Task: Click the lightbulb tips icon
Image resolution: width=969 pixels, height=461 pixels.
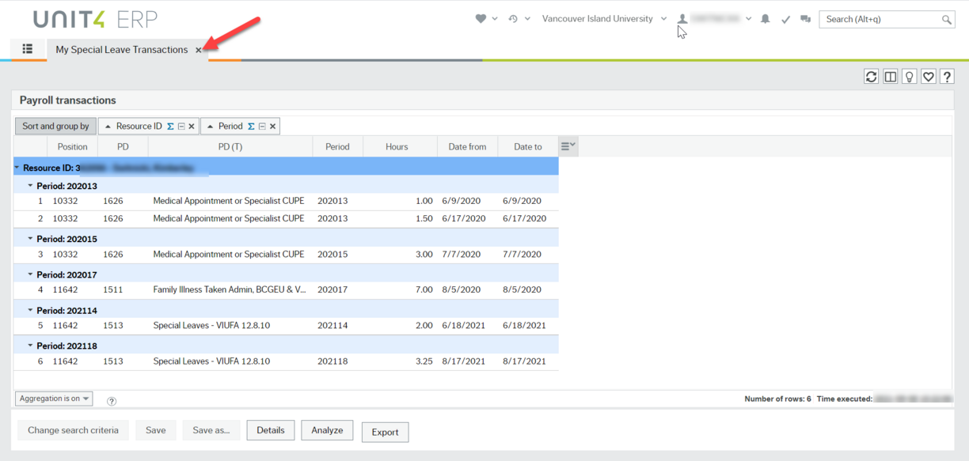Action: coord(909,76)
